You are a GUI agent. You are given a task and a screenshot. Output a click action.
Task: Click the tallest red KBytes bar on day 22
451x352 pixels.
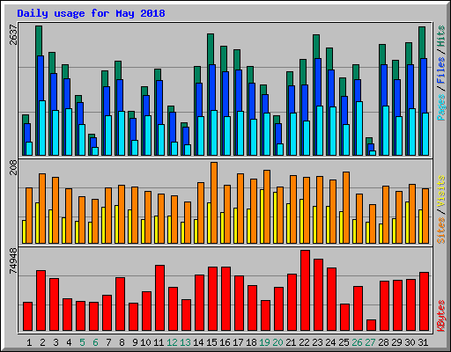tap(305, 290)
